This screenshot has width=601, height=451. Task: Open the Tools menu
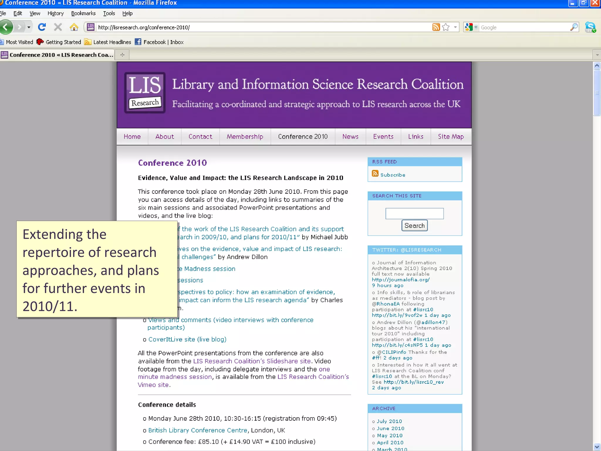(109, 13)
